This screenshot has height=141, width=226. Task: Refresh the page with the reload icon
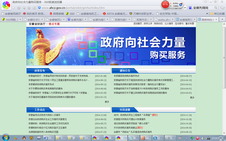point(19,8)
